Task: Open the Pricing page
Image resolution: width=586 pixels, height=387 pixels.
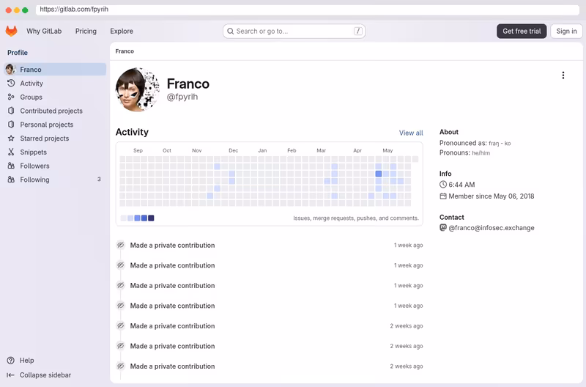Action: (x=86, y=31)
